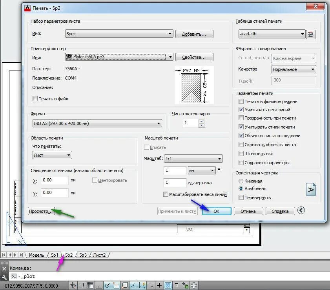330x290 pixels.
Task: Confirm print with OK button
Action: point(217,211)
